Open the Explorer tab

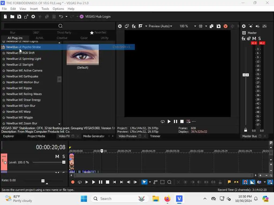[9, 136]
